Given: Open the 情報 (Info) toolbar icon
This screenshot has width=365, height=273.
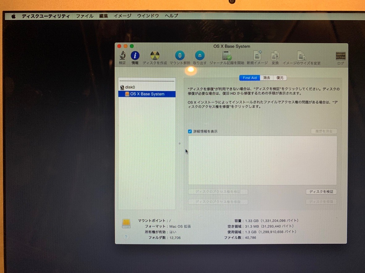Looking at the screenshot, I should (135, 56).
